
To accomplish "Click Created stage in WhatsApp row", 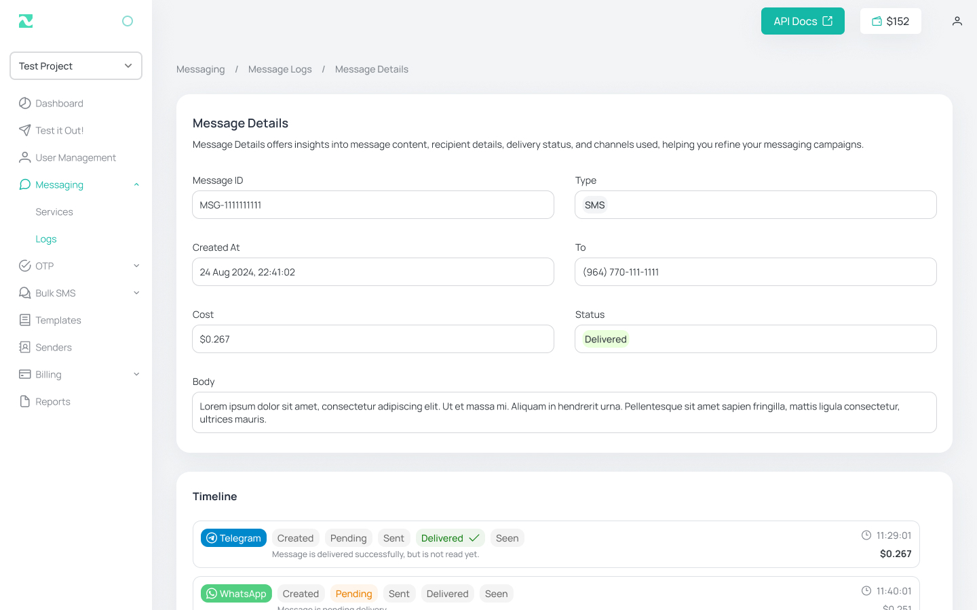I will tap(301, 594).
